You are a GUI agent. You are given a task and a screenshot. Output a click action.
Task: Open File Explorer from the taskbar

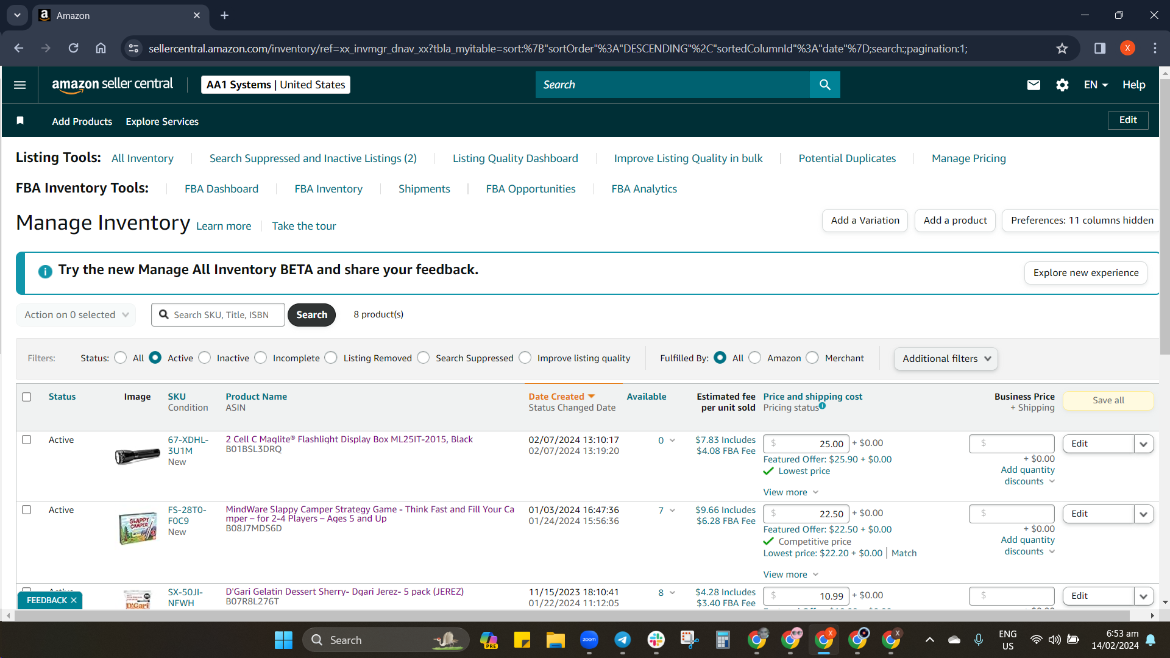click(555, 640)
